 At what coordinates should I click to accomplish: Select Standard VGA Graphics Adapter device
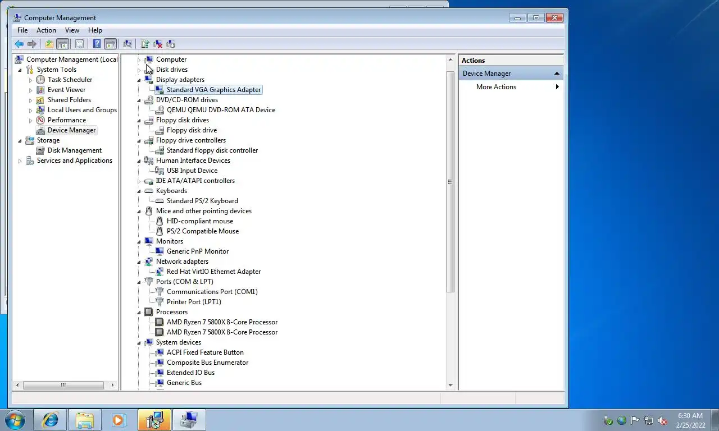pyautogui.click(x=213, y=90)
